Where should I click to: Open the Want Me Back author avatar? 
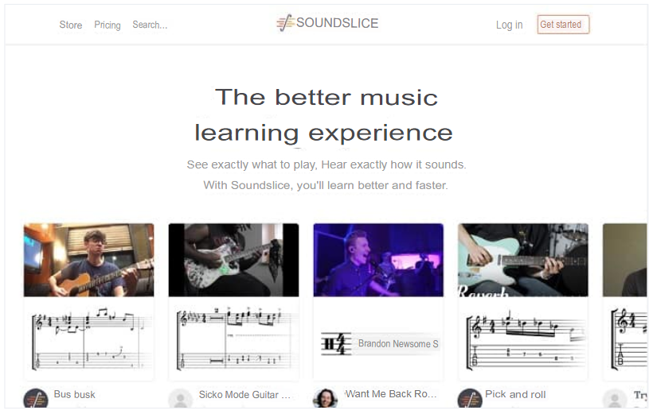click(326, 398)
